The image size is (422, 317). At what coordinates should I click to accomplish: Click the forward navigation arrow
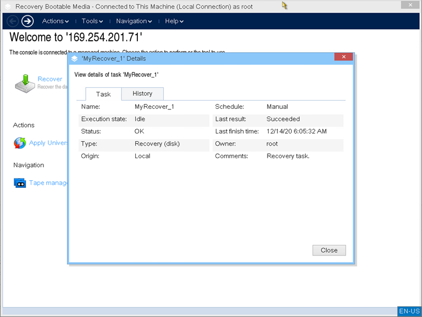[27, 21]
